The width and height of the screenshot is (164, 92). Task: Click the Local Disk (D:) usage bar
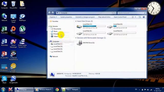pos(125,26)
